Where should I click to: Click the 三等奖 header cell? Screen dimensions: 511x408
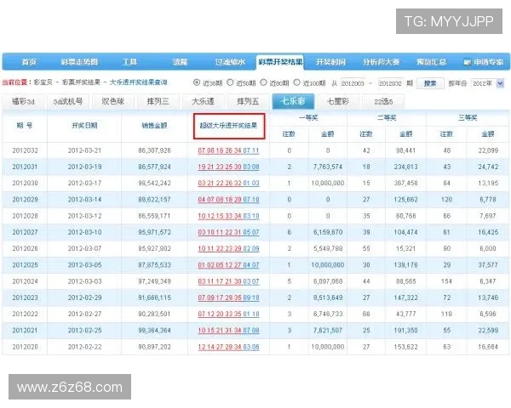pyautogui.click(x=468, y=117)
